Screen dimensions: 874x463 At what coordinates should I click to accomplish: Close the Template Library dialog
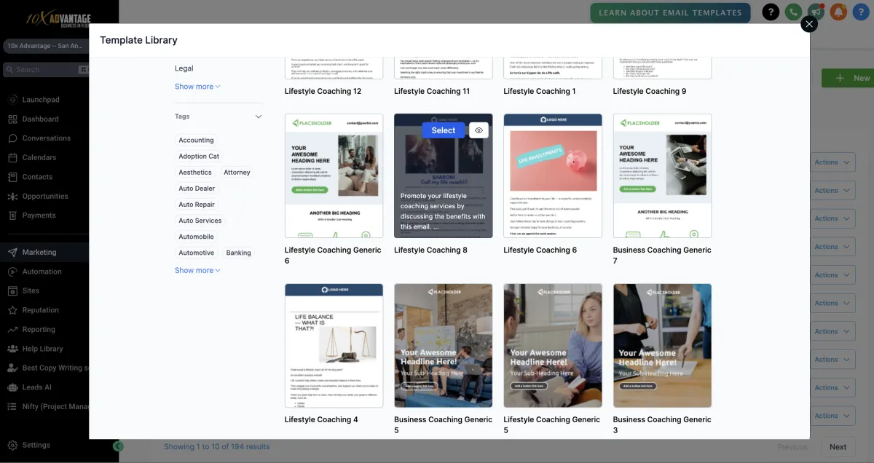809,24
